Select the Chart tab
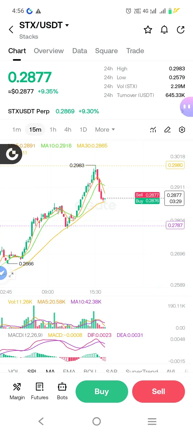Viewport: 193px width, 432px height. 17,51
